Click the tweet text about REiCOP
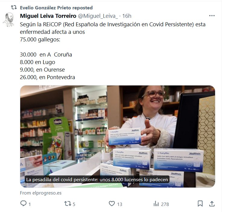The width and height of the screenshot is (225, 212). click(112, 51)
